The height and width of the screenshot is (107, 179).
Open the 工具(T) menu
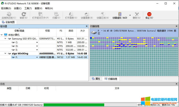(x=28, y=8)
